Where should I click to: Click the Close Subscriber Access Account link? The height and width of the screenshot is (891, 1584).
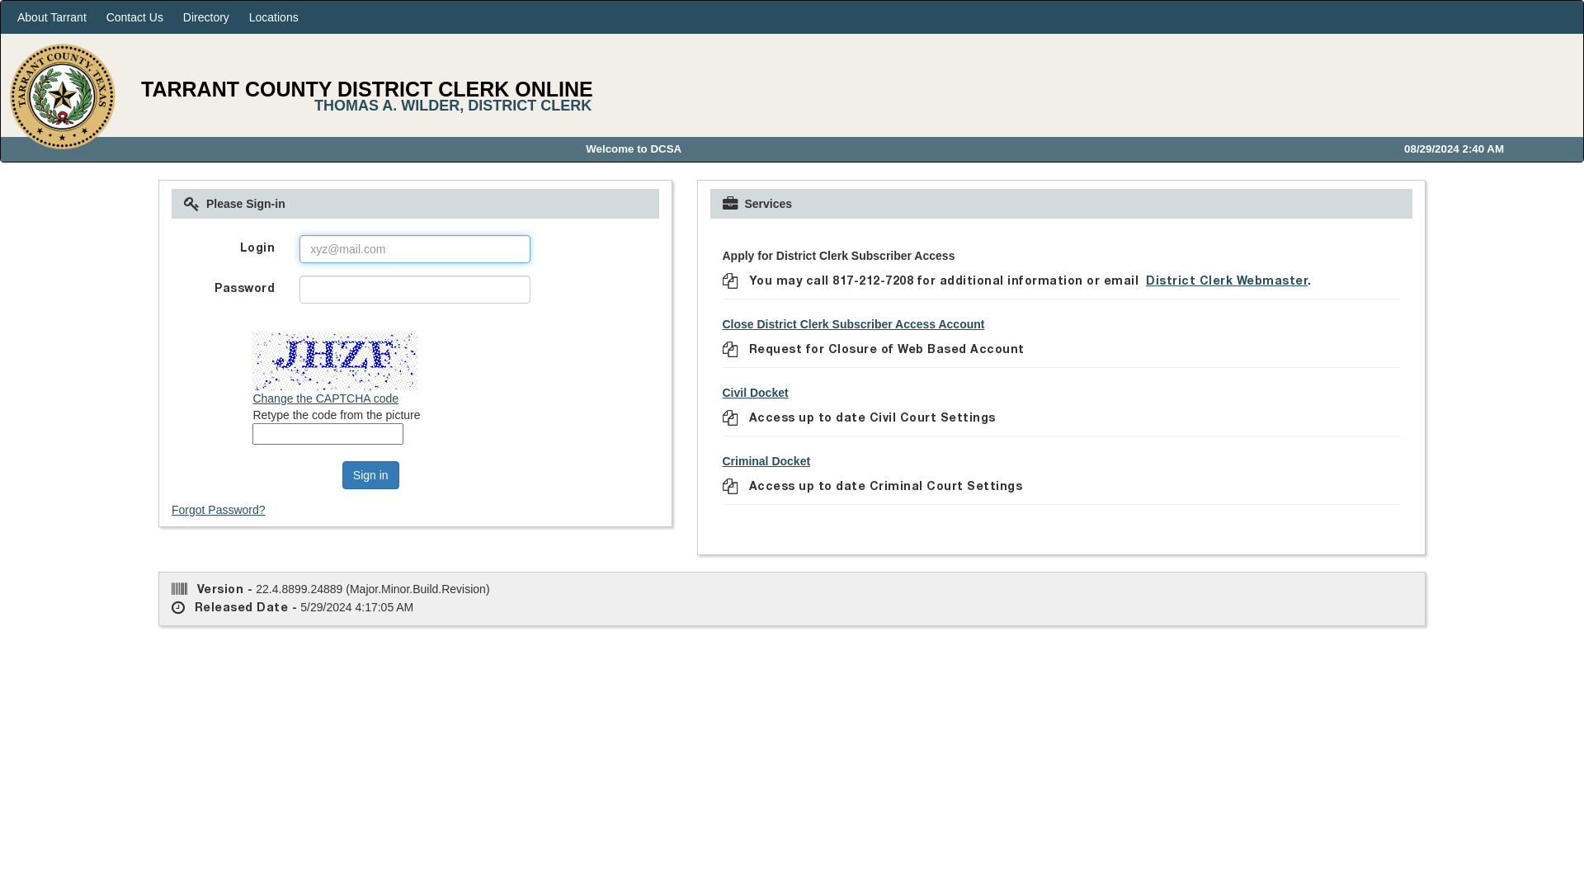click(853, 324)
